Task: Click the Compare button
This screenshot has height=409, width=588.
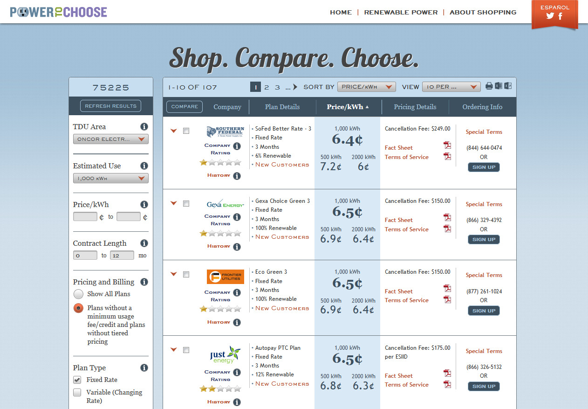Action: tap(185, 107)
